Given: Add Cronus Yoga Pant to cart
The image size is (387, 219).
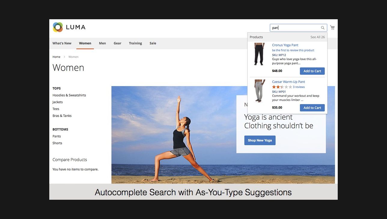Looking at the screenshot, I should (312, 71).
